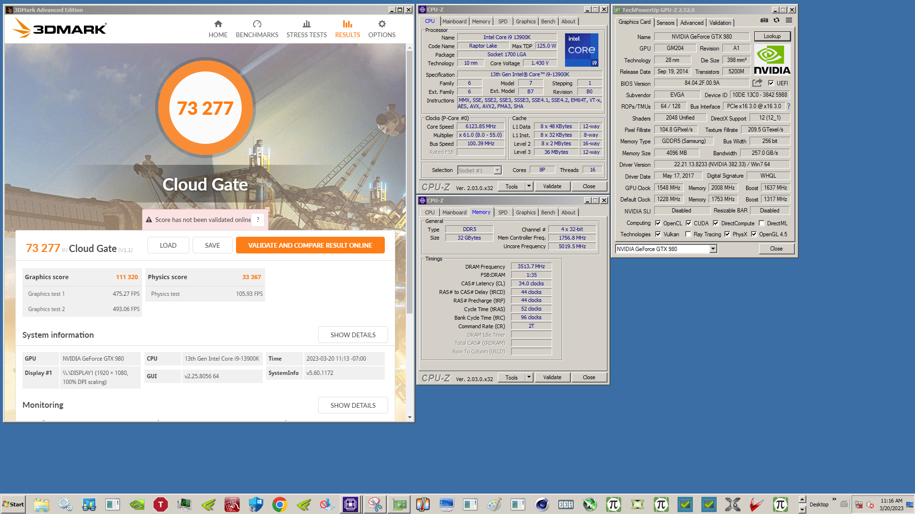Open Stress Tests in 3DMark

click(x=307, y=29)
